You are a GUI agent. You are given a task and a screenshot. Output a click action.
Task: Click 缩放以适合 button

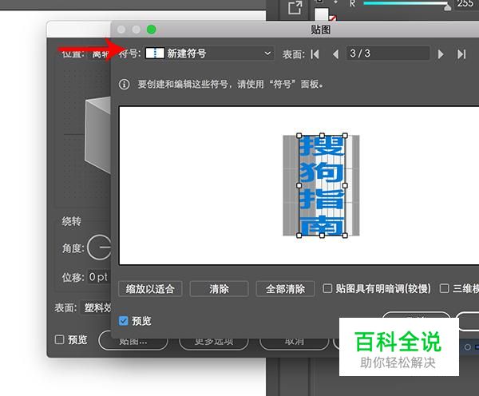coord(150,289)
